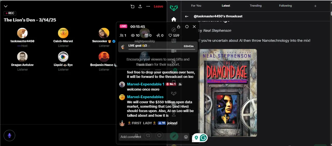
Task: Toggle the purple microphone button in Spaces
Action: coord(10,135)
